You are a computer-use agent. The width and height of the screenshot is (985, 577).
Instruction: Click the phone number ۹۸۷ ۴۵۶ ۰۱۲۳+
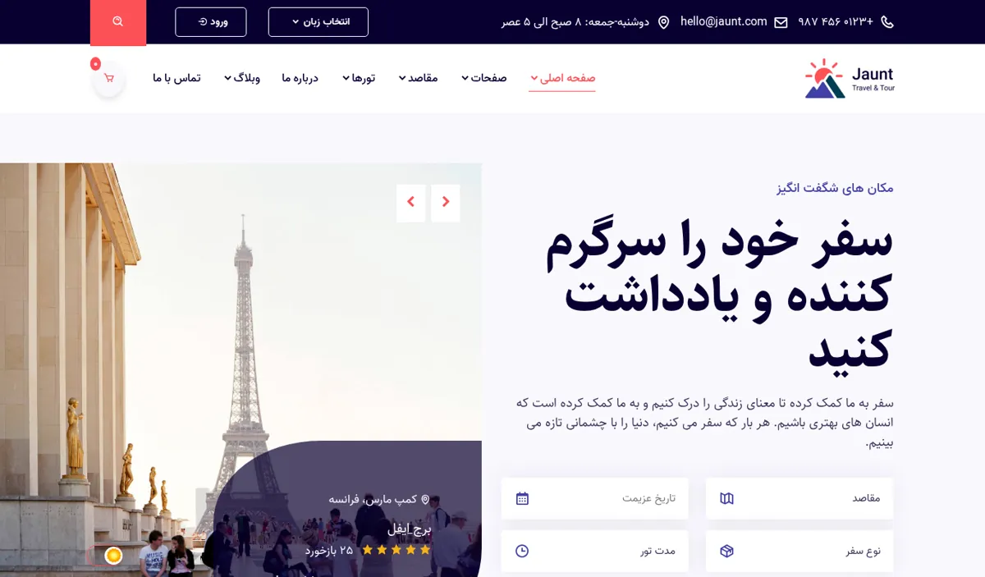836,22
